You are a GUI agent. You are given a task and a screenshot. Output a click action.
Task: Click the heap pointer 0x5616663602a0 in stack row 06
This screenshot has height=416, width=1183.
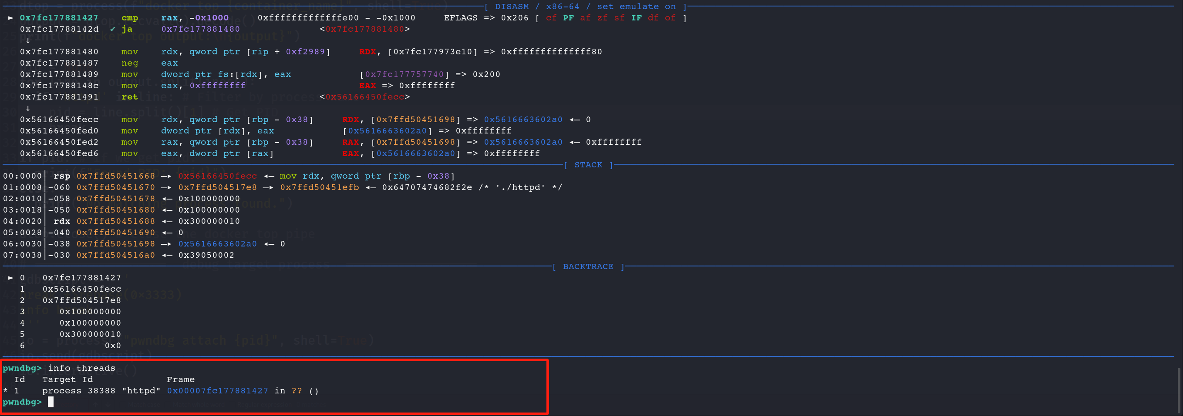218,244
